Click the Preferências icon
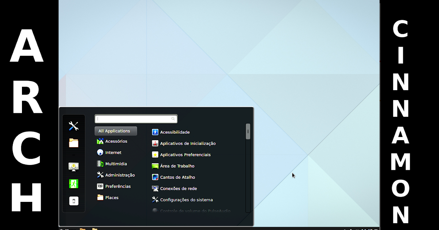 click(100, 186)
